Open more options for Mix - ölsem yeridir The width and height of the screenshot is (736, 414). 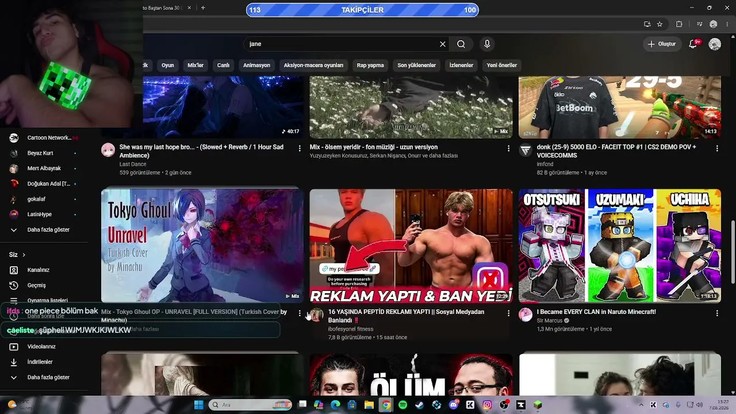tap(508, 148)
